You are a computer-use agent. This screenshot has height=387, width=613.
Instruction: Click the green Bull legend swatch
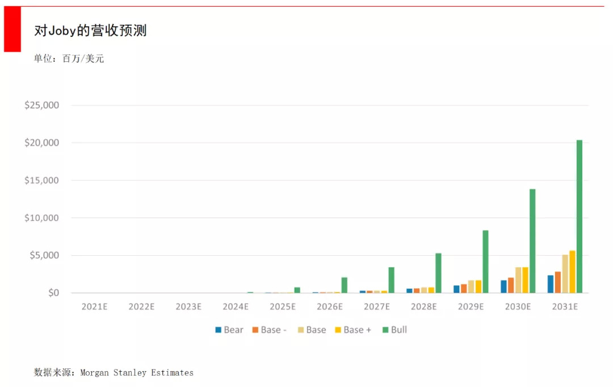385,330
